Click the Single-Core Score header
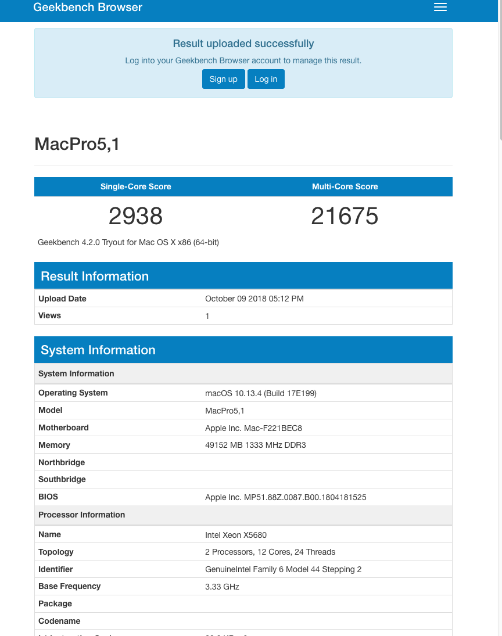The width and height of the screenshot is (502, 636). click(135, 186)
